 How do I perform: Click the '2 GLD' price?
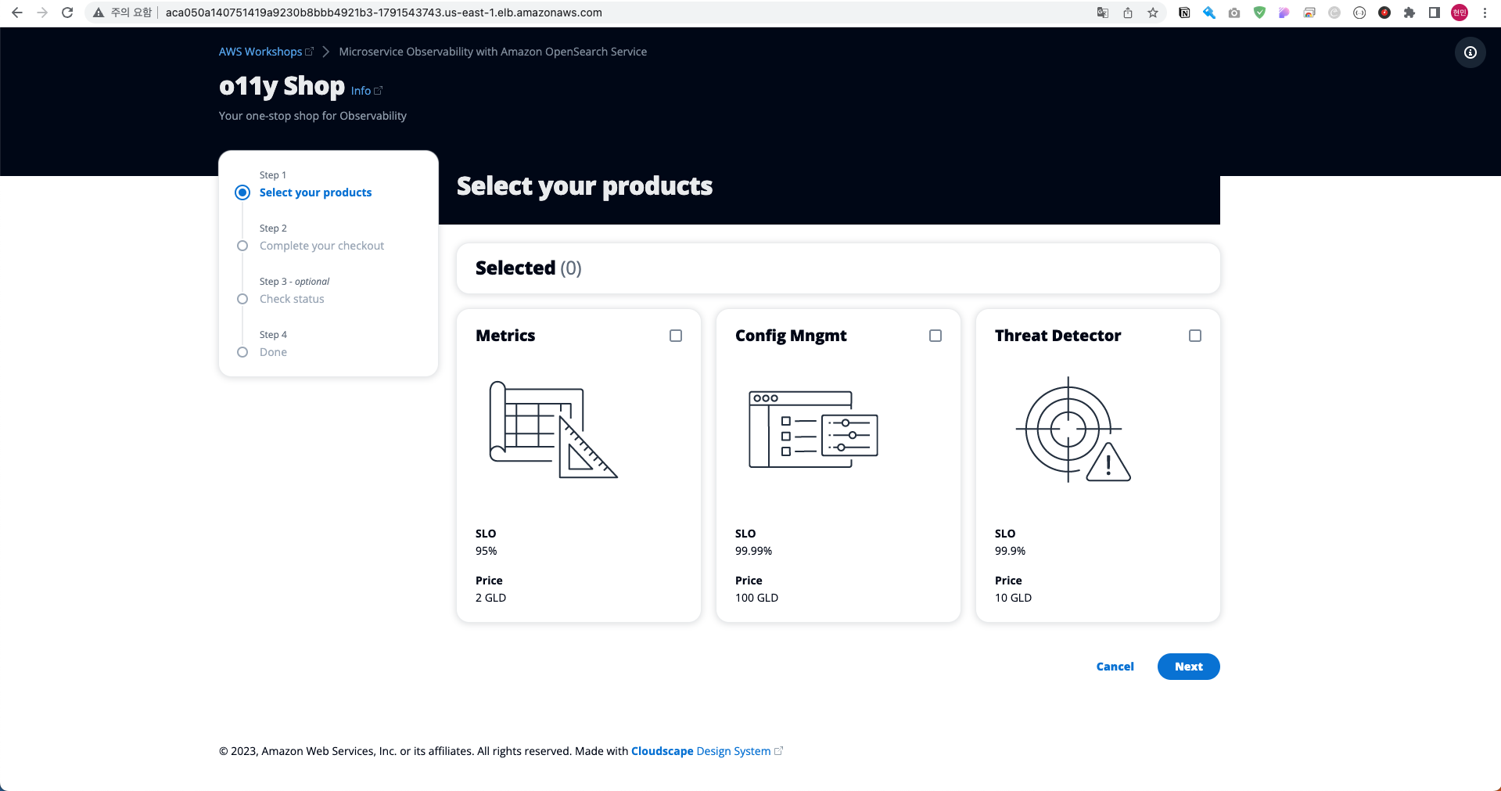point(490,598)
